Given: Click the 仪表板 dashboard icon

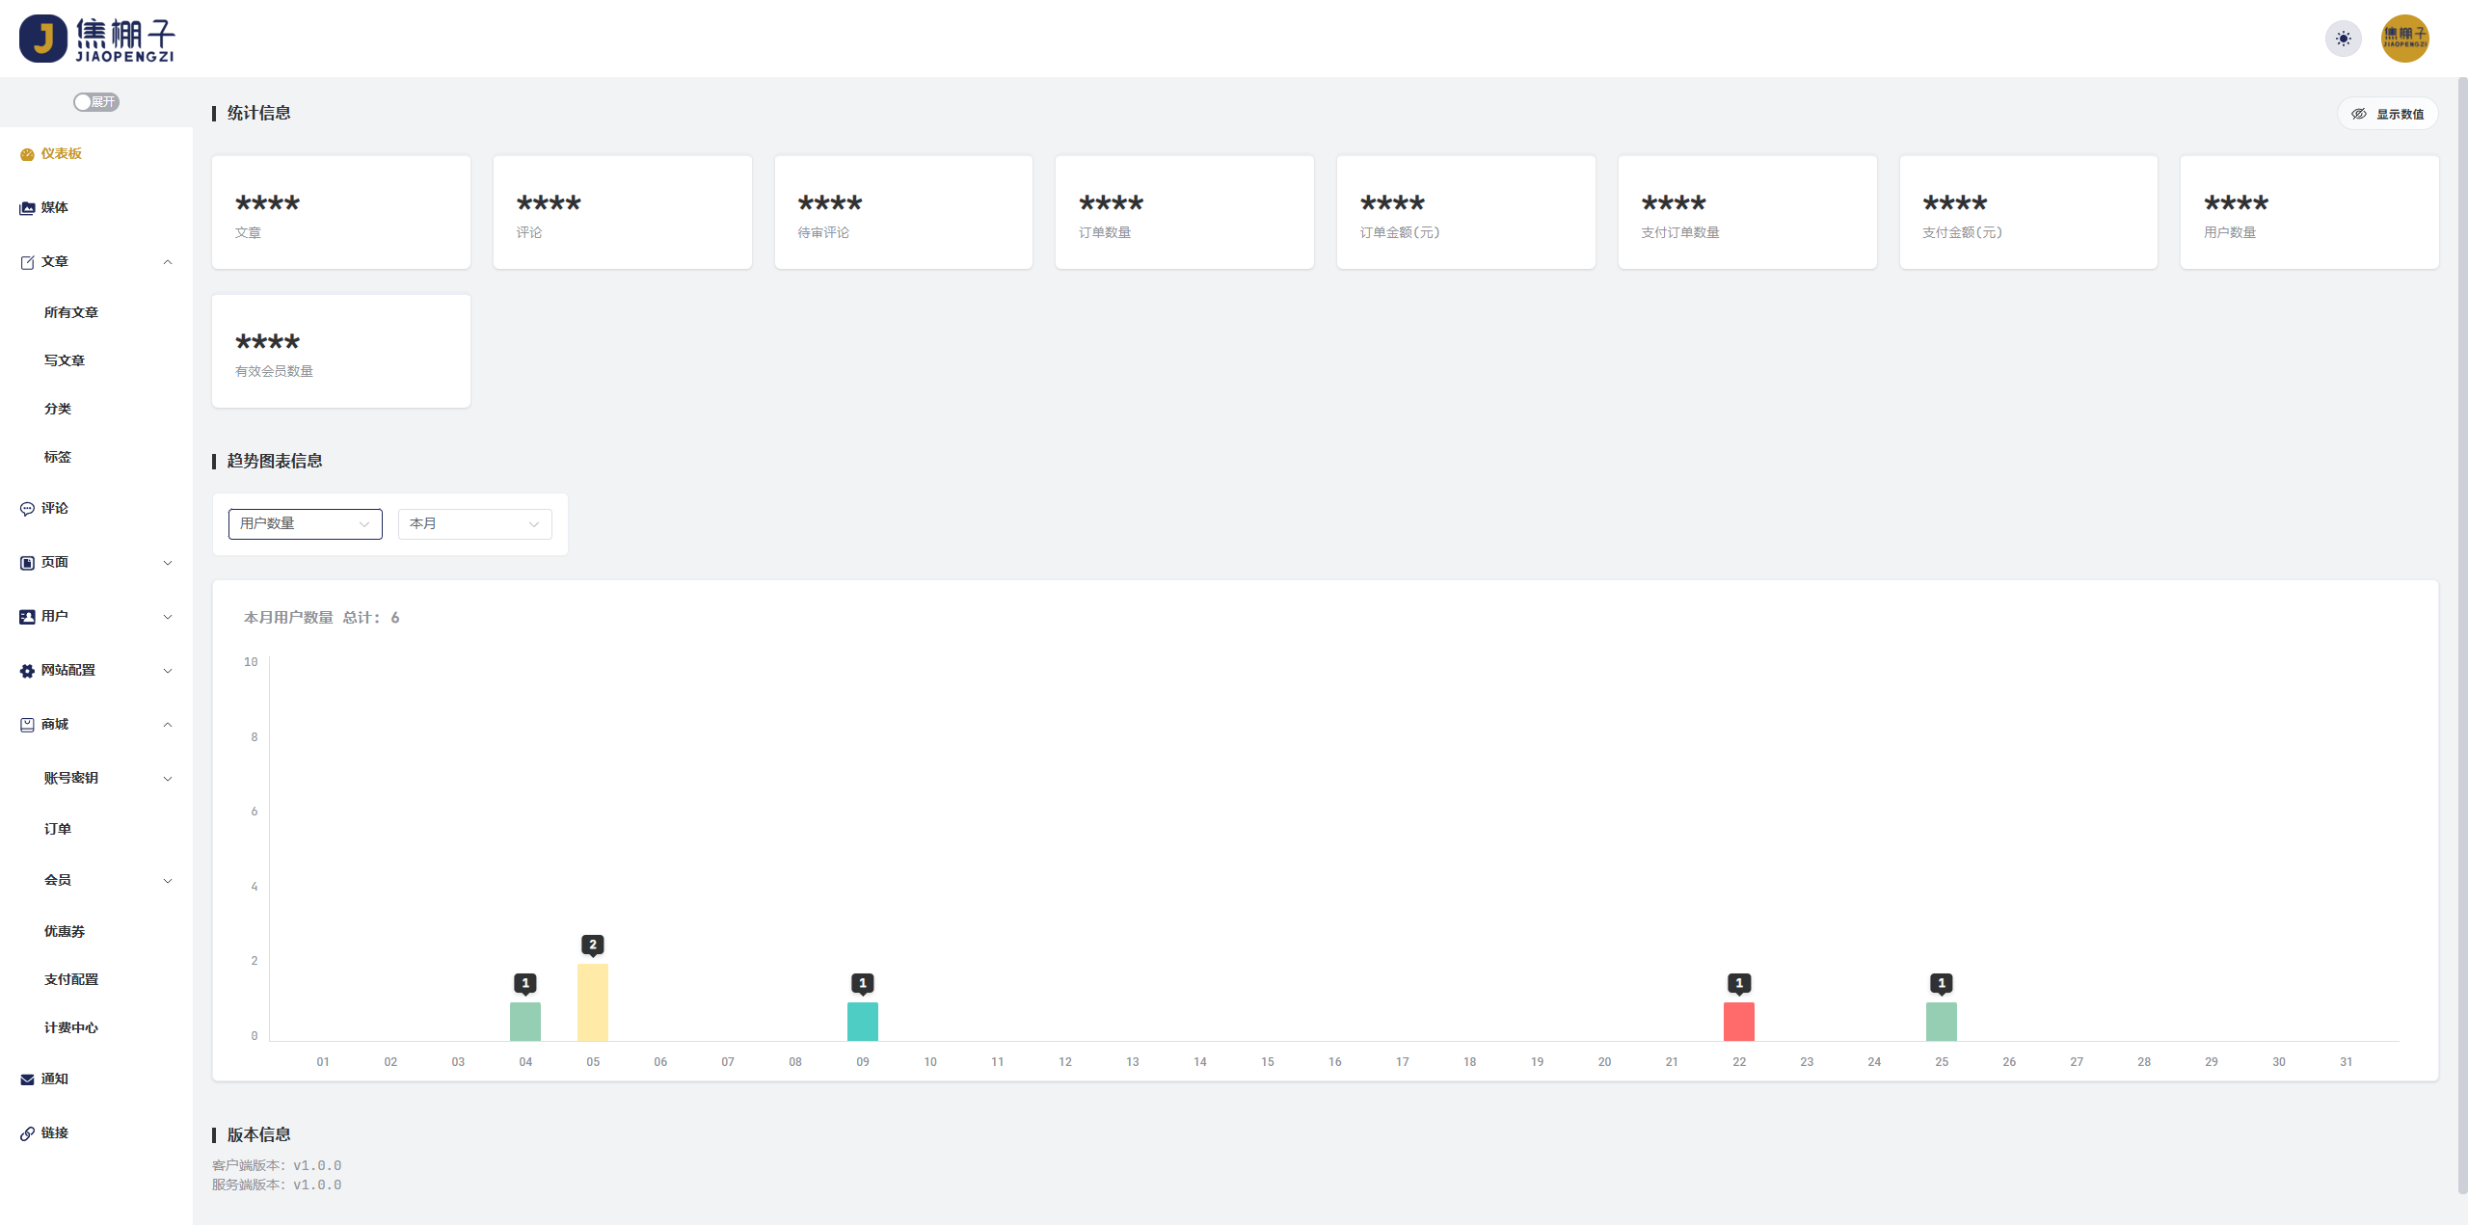Looking at the screenshot, I should (x=27, y=154).
